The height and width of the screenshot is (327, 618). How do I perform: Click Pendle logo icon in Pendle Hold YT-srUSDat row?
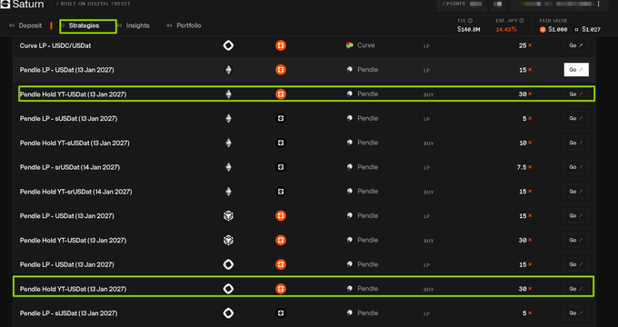click(x=350, y=192)
